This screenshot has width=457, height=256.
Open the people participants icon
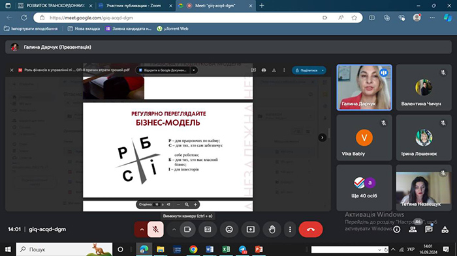(x=413, y=229)
